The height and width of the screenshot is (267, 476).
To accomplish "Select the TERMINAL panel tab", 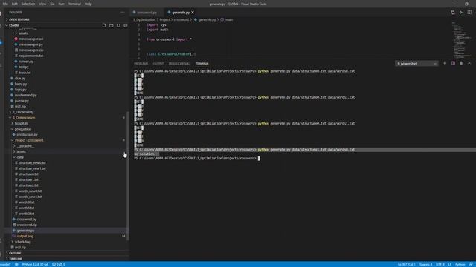I will coord(202,64).
